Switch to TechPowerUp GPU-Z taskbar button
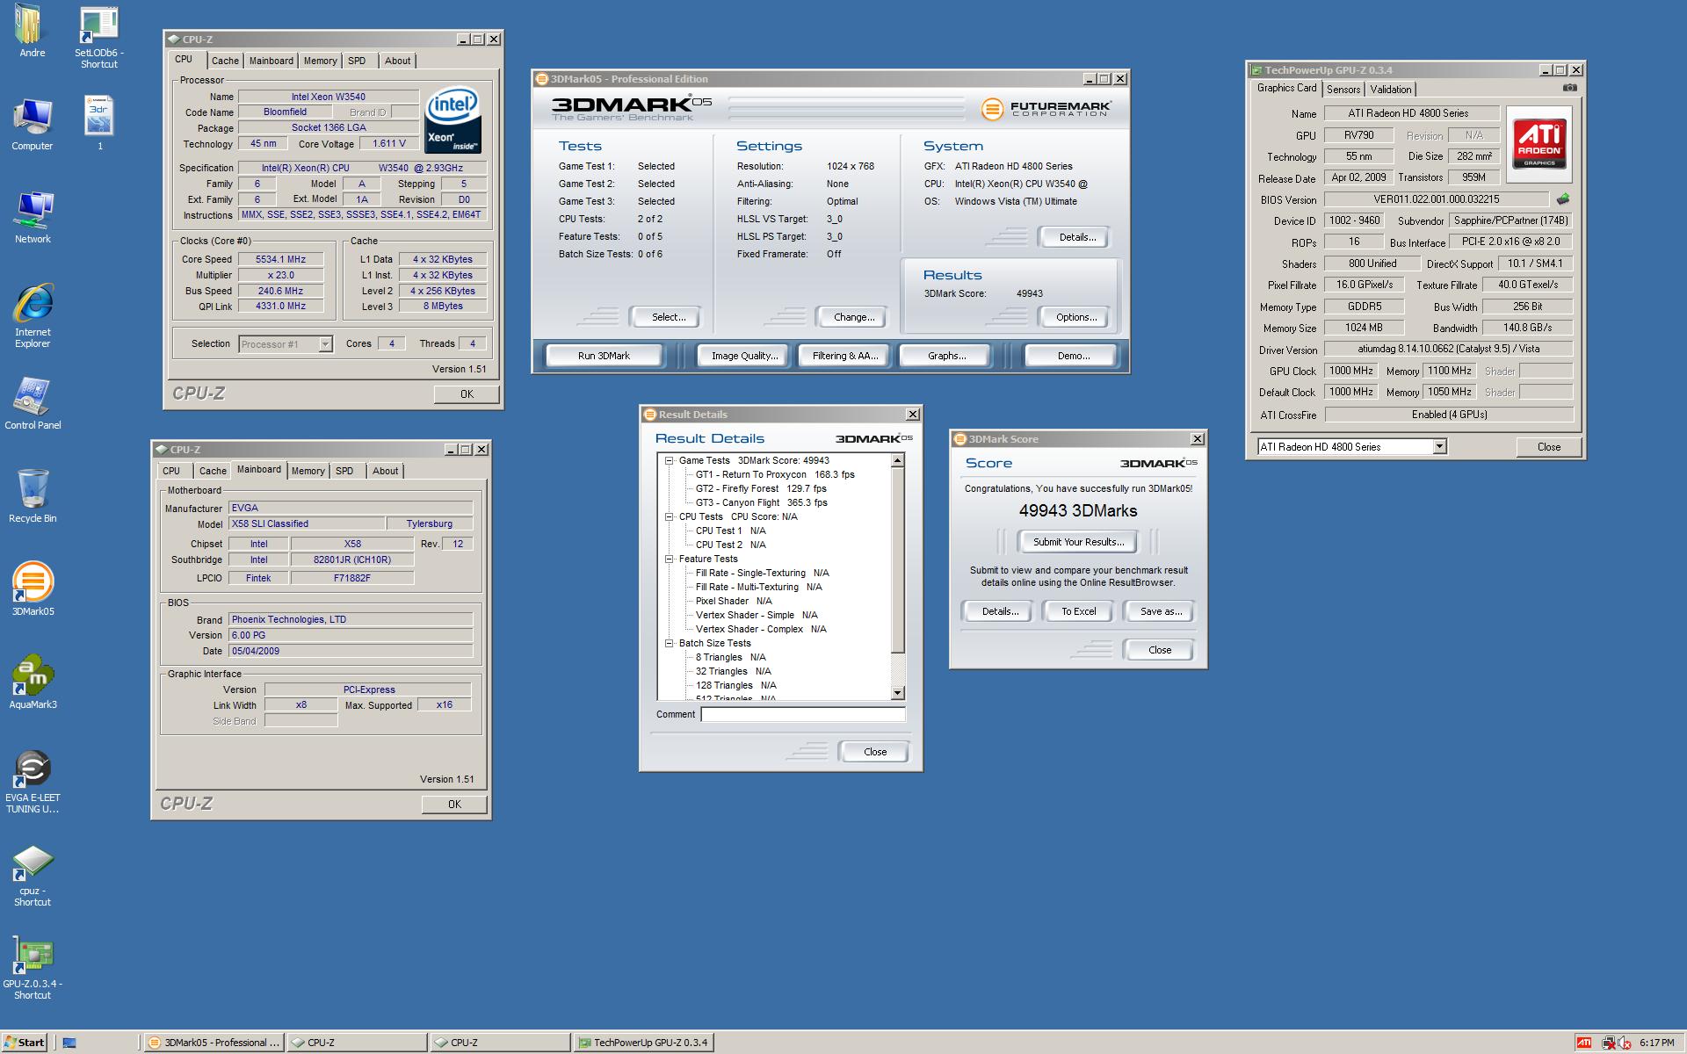The width and height of the screenshot is (1687, 1054). (643, 1043)
